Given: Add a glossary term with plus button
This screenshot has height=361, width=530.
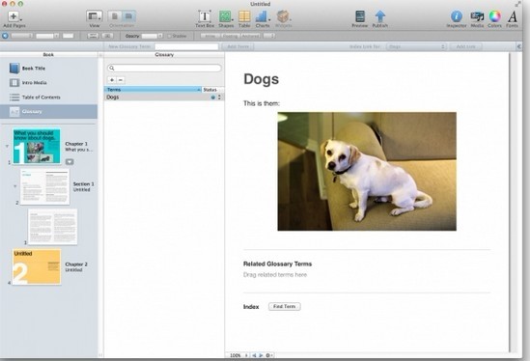Looking at the screenshot, I should (112, 80).
